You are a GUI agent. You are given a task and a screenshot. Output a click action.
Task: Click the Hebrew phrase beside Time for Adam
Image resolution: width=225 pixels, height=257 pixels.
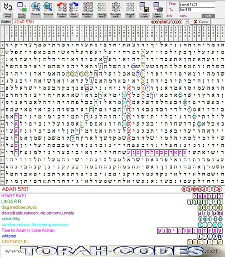[190, 231]
